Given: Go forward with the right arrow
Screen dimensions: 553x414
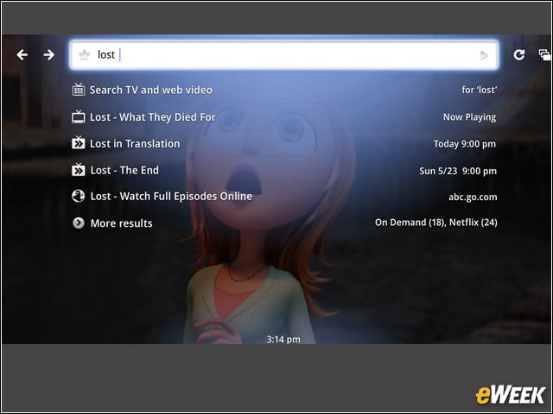Looking at the screenshot, I should [x=48, y=54].
